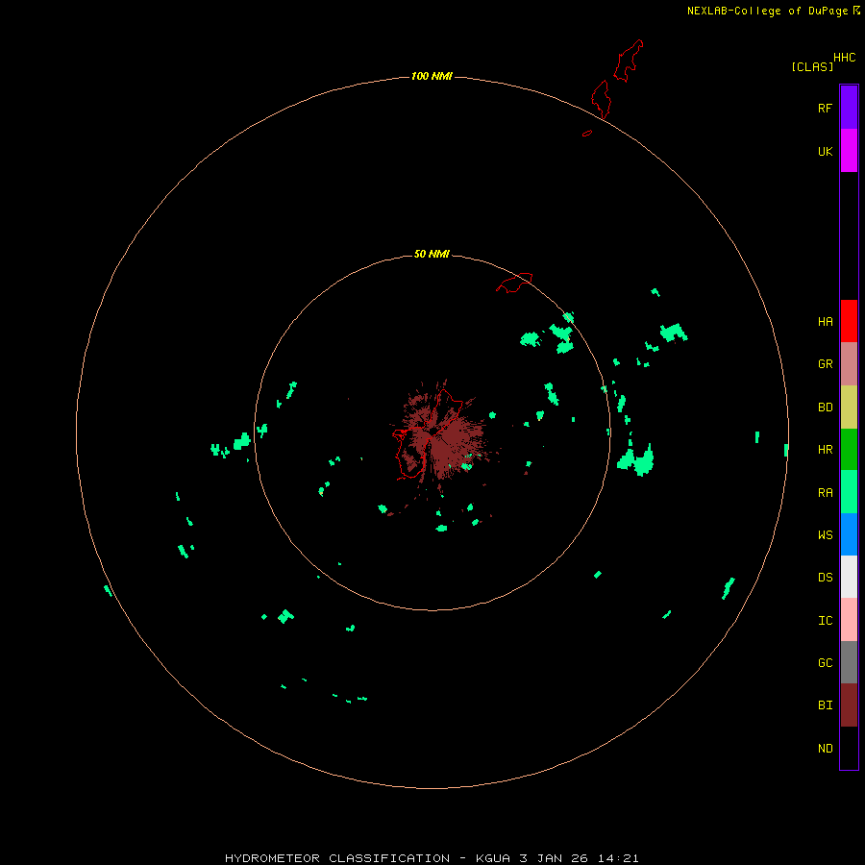865x865 pixels.
Task: Click the RF purple color swatch
Action: point(849,108)
